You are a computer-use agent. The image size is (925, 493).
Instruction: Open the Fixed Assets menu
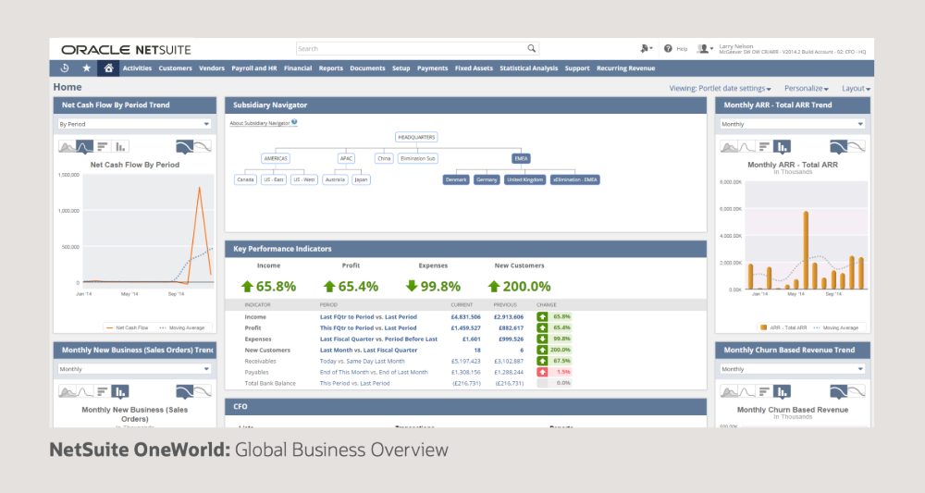click(474, 68)
